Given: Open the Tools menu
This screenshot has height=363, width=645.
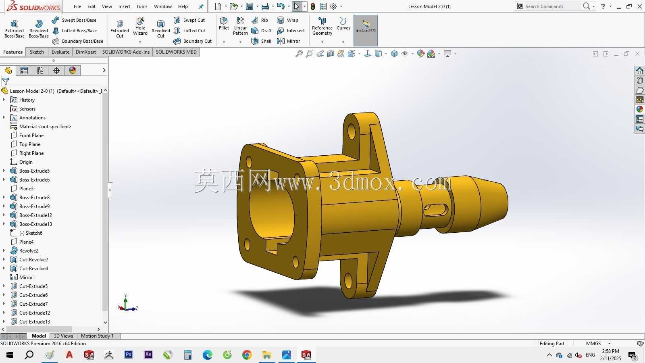Looking at the screenshot, I should (142, 6).
